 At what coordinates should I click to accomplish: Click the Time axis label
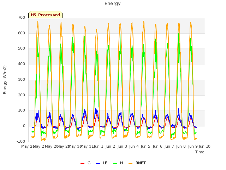click(x=200, y=152)
